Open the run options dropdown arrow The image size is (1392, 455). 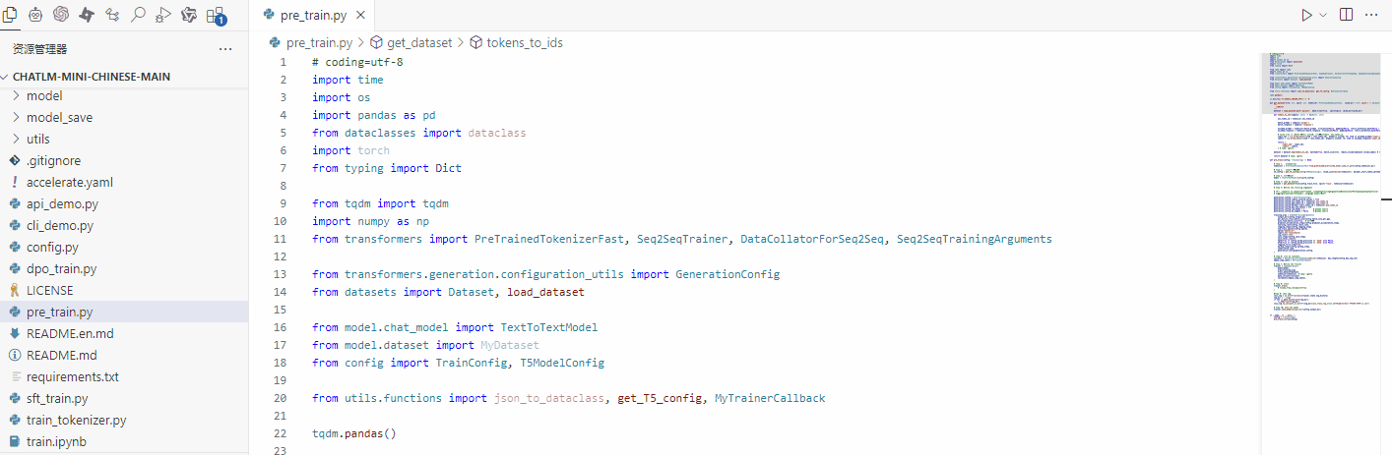click(1323, 15)
